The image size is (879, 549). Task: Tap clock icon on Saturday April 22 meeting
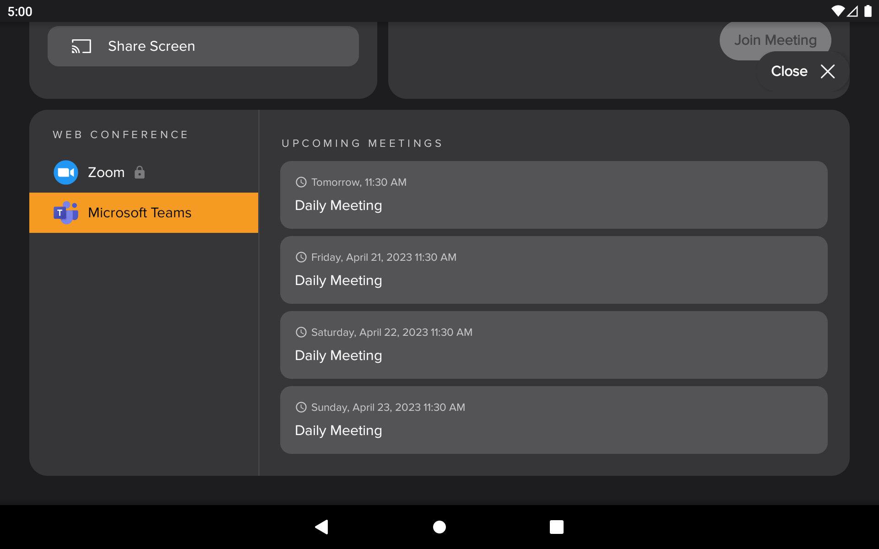click(301, 332)
